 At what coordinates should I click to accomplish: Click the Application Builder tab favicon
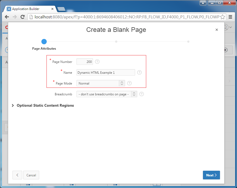9,9
